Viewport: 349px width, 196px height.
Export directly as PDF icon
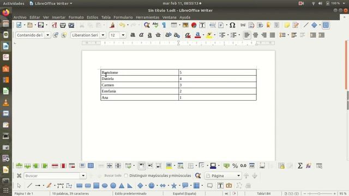click(54, 25)
